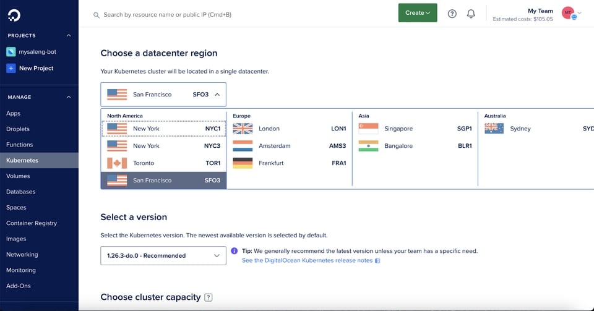Open Networking in the sidebar
Image resolution: width=594 pixels, height=311 pixels.
(22, 255)
